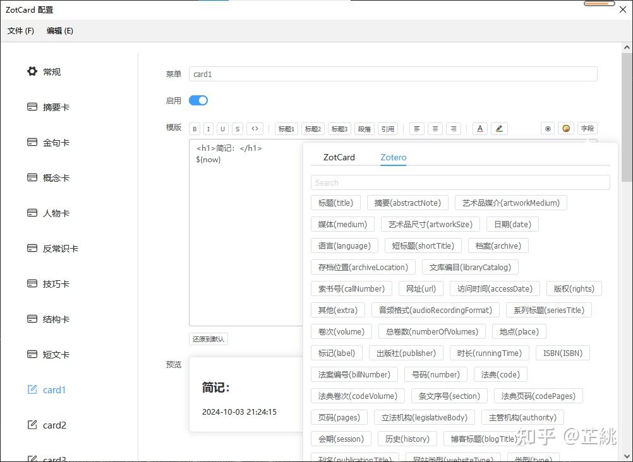
Task: Insert the 日期(date) field
Action: point(513,224)
